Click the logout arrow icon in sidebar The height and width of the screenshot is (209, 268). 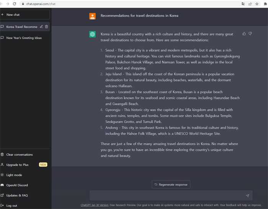(x=2, y=206)
